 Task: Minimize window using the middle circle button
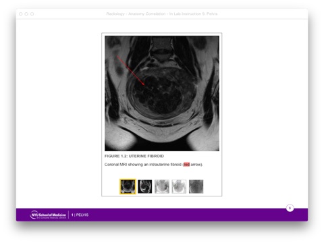[26, 14]
